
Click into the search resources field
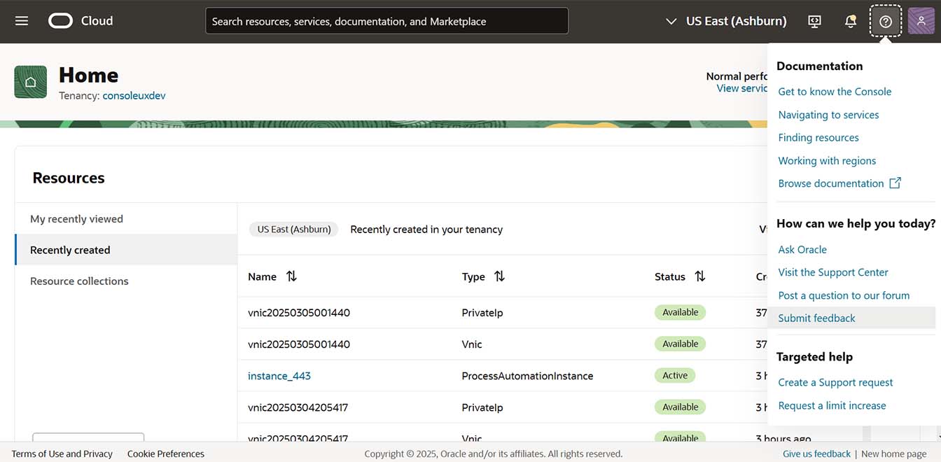(x=386, y=21)
